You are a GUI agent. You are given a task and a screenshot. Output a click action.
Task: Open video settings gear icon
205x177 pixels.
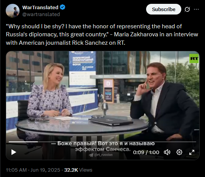[179, 152]
